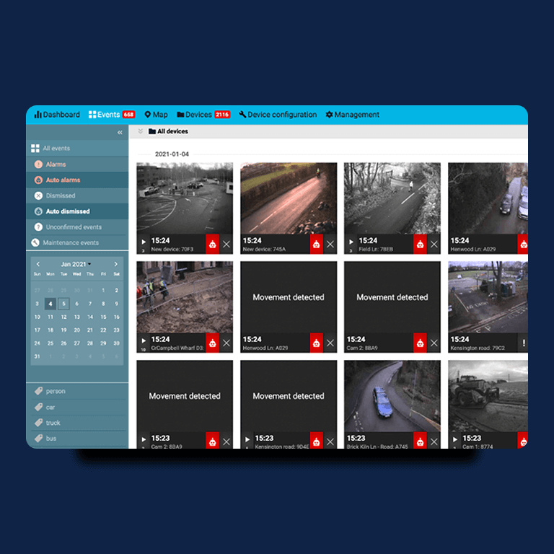This screenshot has width=554, height=554.
Task: Expand the All devices chevron
Action: click(x=141, y=131)
